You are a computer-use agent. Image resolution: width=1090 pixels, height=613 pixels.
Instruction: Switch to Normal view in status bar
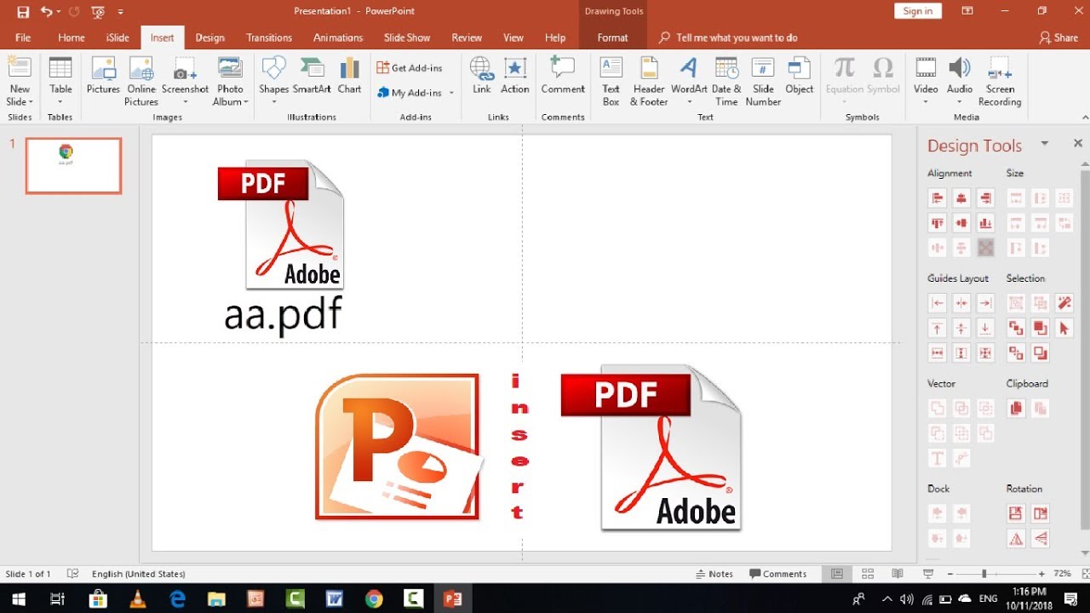pos(837,574)
